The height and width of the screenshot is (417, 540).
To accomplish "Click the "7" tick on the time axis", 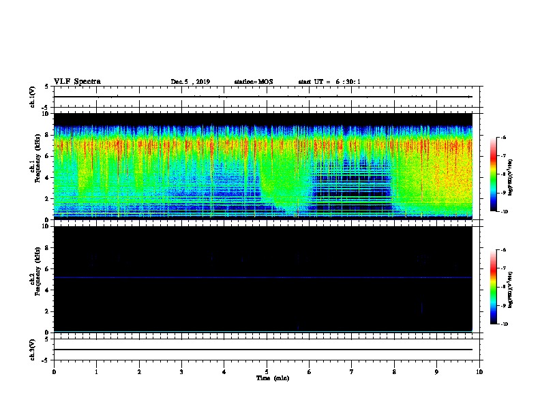I will [x=352, y=372].
